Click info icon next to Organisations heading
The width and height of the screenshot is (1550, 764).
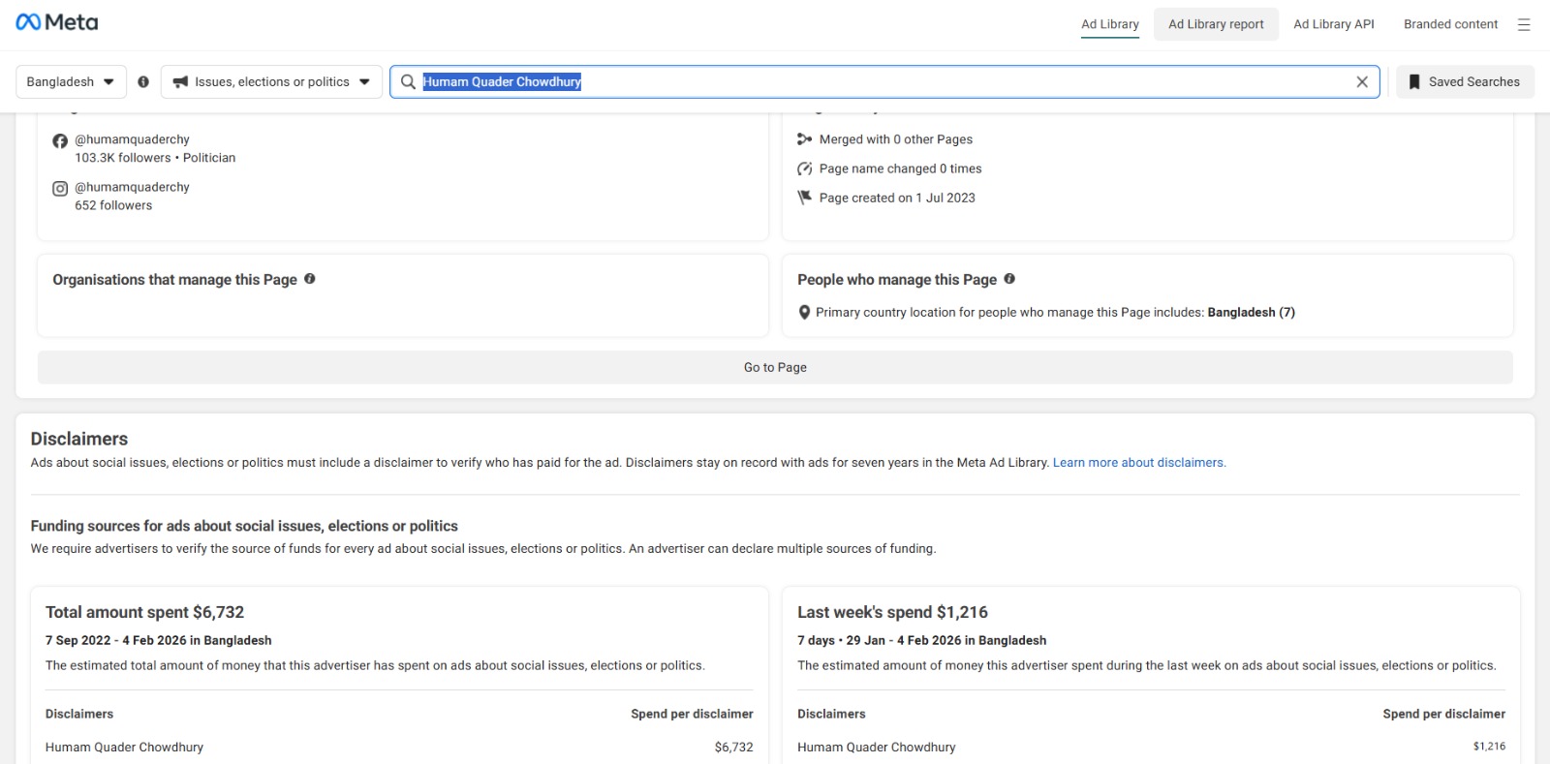(x=310, y=279)
